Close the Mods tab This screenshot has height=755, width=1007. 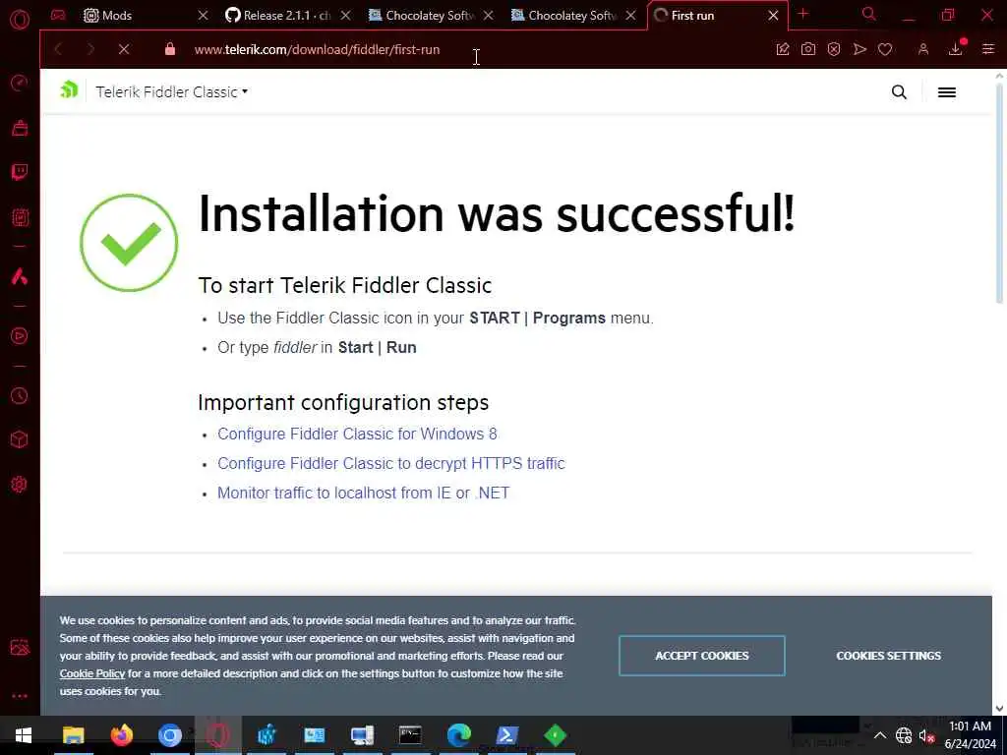point(203,16)
